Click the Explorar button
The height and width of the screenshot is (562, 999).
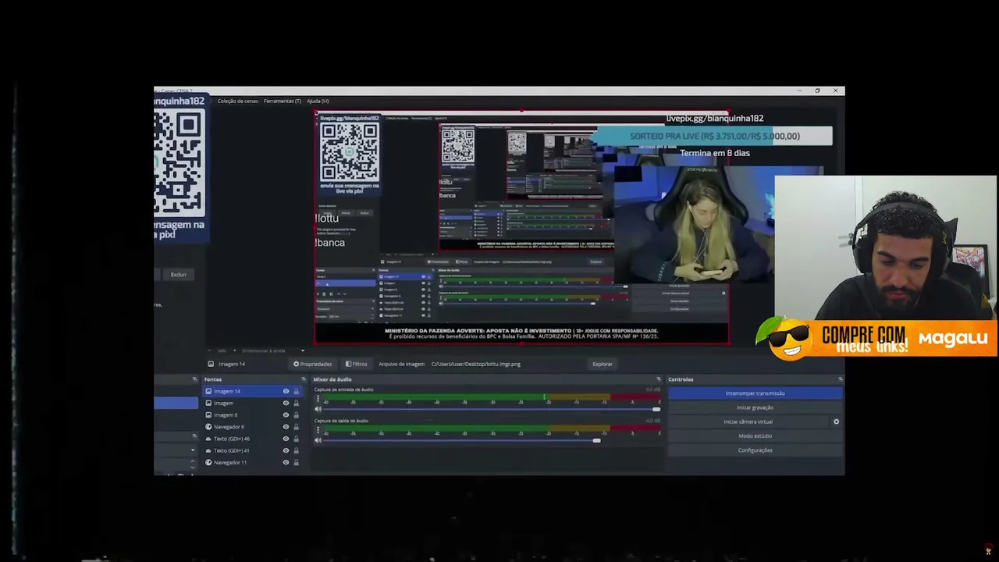tap(603, 364)
